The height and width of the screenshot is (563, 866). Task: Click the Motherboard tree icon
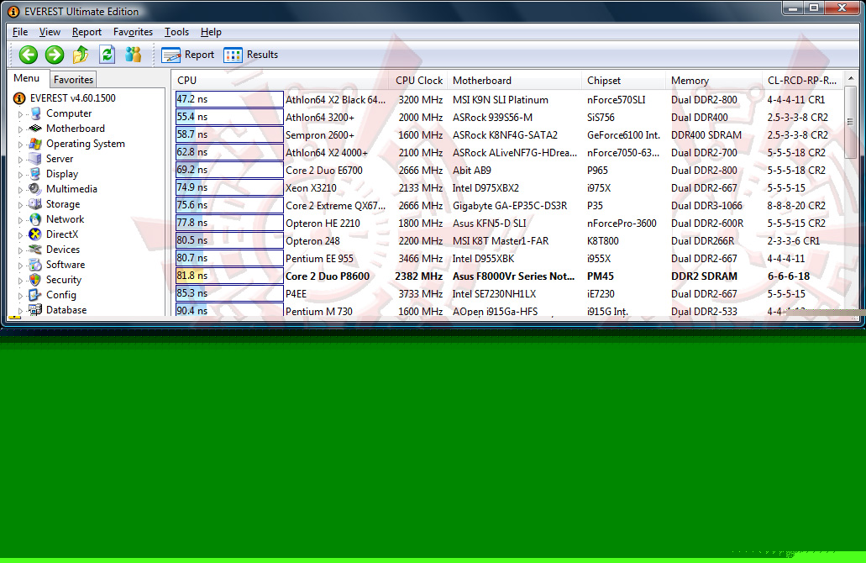pos(35,129)
